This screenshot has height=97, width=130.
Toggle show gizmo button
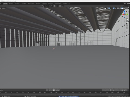tap(109, 8)
